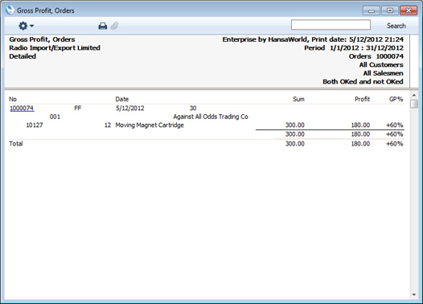
Task: Click the scroll up arrow
Action: coord(414,95)
